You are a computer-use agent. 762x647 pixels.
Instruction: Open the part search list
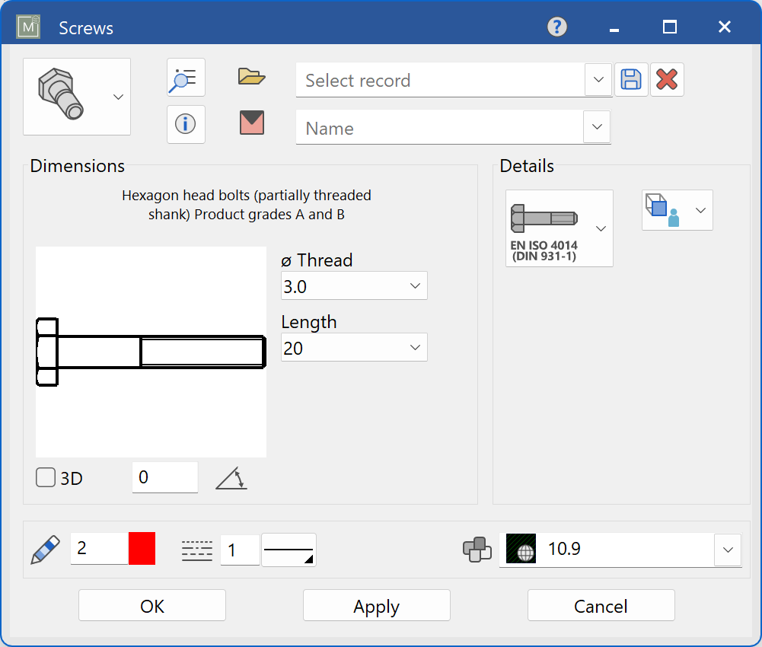(x=186, y=77)
